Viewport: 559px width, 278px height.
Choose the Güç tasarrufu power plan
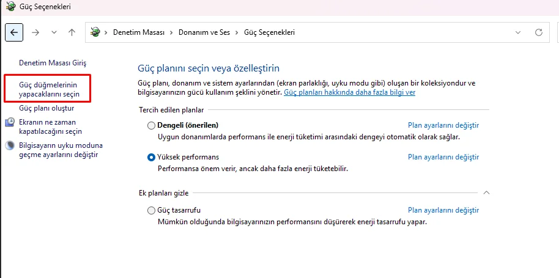(x=152, y=210)
